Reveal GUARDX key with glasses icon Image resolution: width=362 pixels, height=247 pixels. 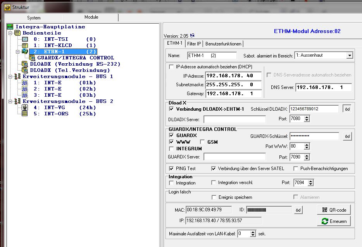(347, 136)
